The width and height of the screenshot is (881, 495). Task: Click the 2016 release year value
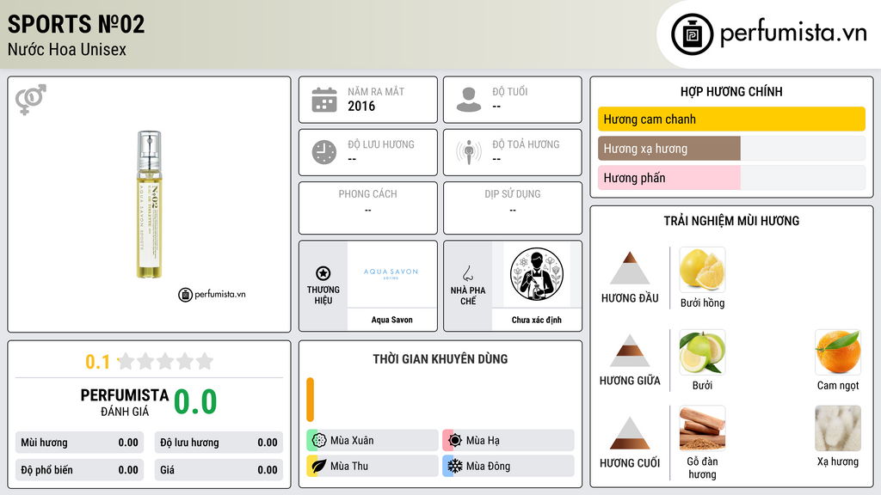(361, 106)
